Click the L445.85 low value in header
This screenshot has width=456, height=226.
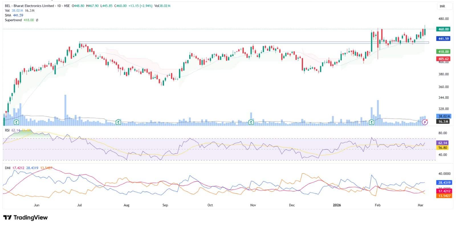point(107,6)
